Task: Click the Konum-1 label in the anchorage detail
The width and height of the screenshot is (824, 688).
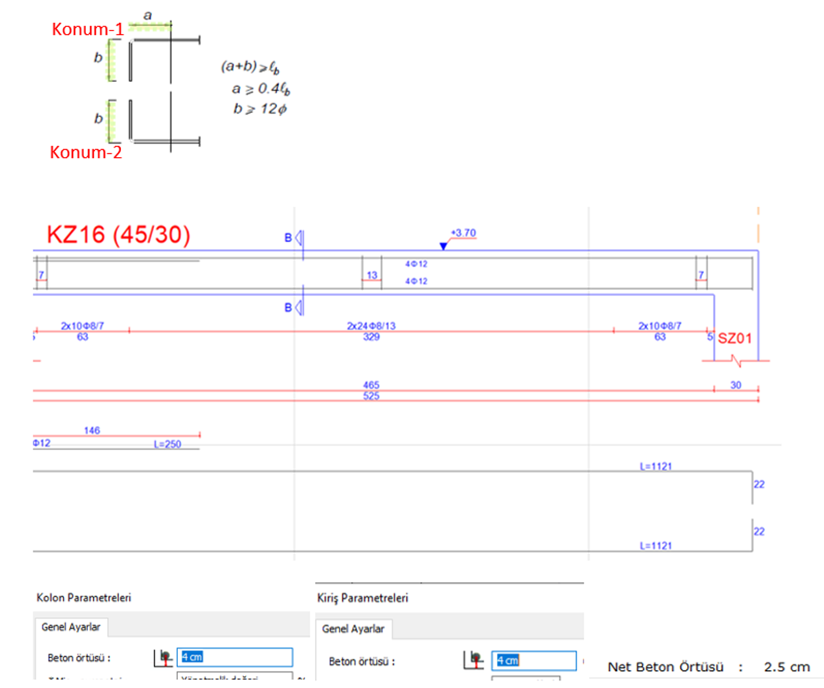Action: [x=87, y=29]
